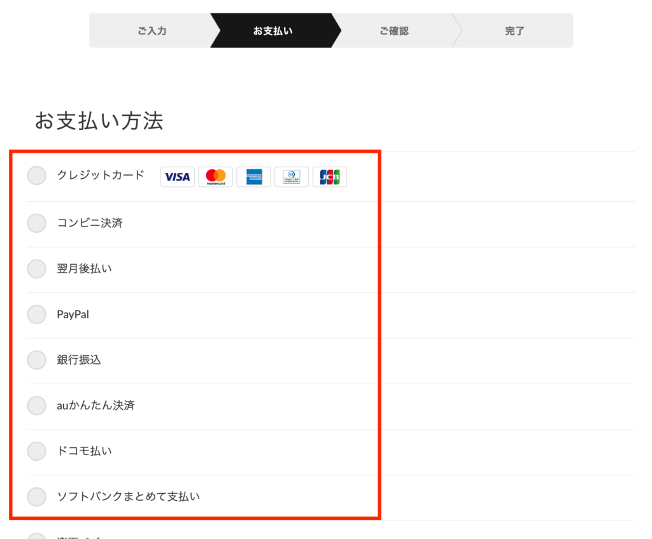This screenshot has width=652, height=539.
Task: Click the 銀行振込 label text
Action: (79, 360)
